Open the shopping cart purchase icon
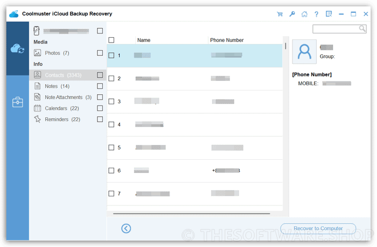The height and width of the screenshot is (247, 377). pyautogui.click(x=280, y=14)
